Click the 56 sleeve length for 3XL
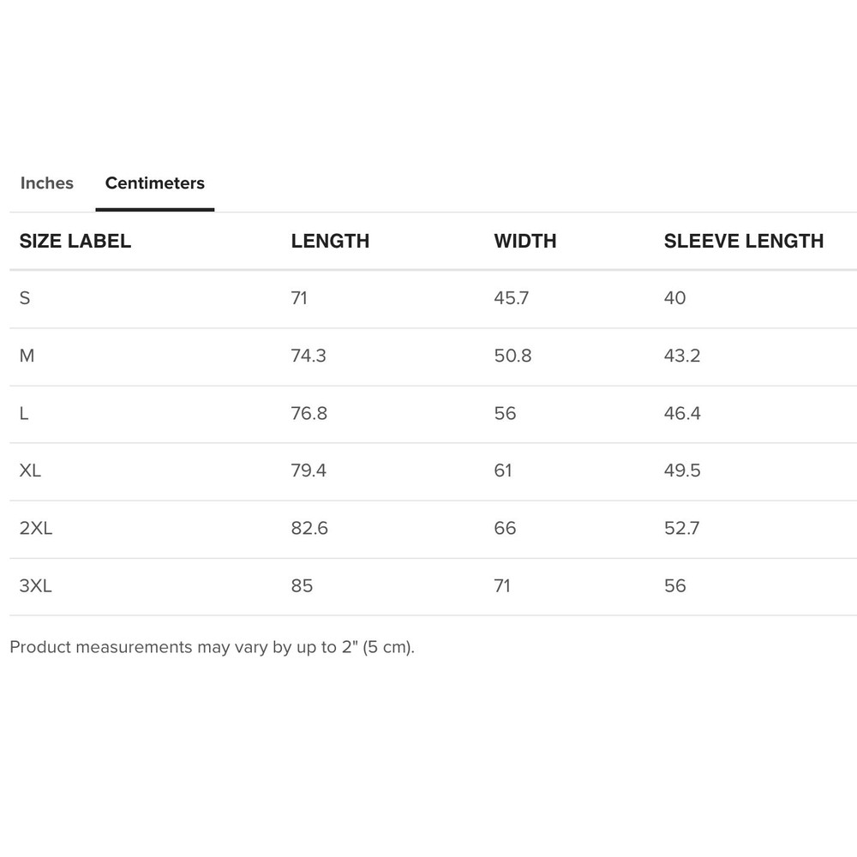This screenshot has height=857, width=857. click(x=675, y=586)
